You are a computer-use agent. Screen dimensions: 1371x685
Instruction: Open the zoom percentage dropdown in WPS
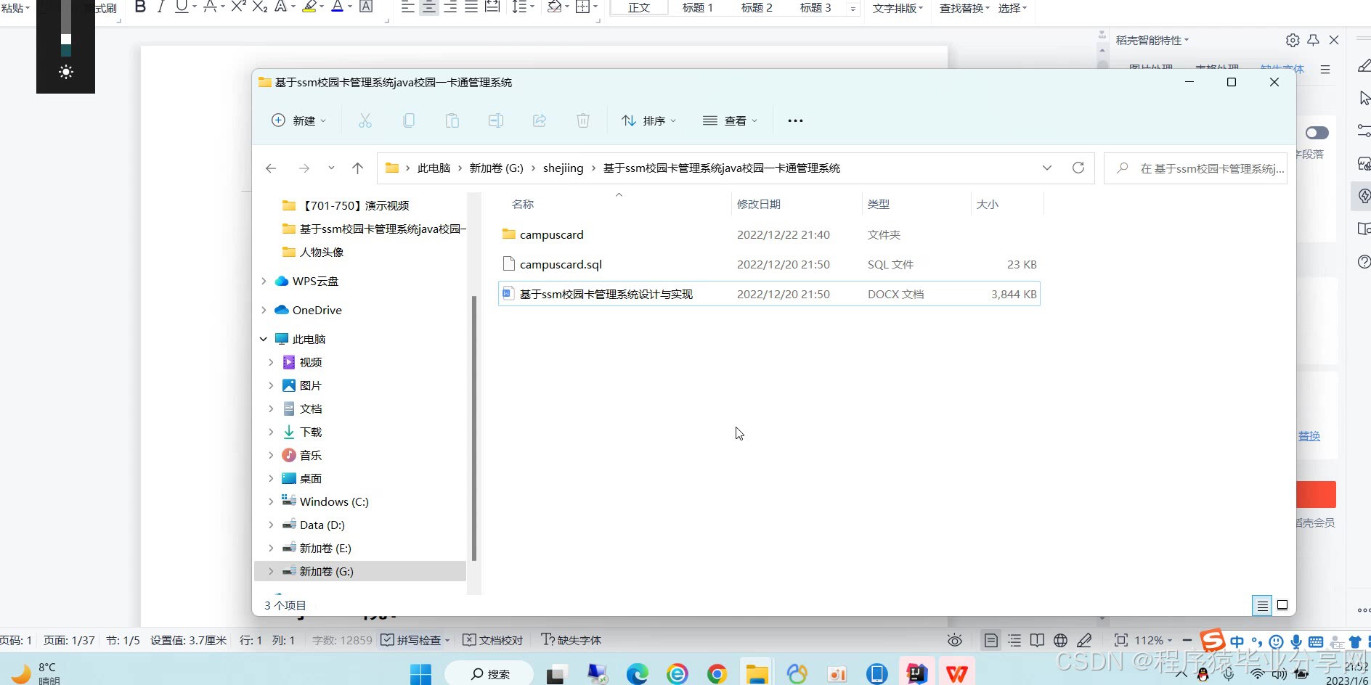point(1154,640)
